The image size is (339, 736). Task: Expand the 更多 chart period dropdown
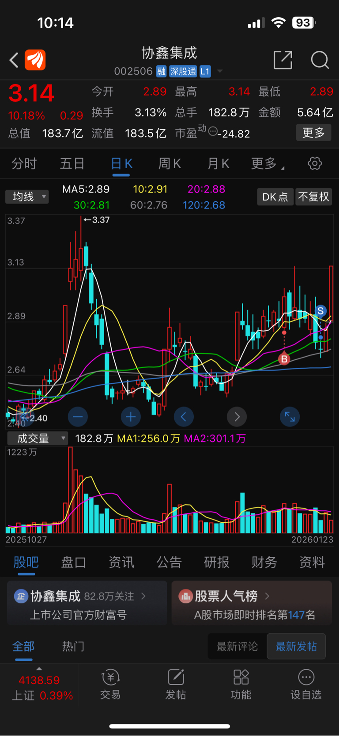(267, 164)
